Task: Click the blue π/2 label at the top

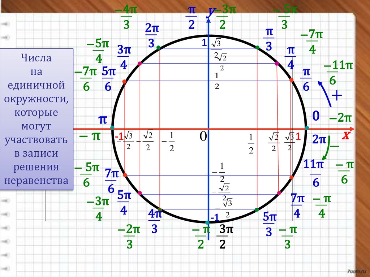Action: (191, 18)
